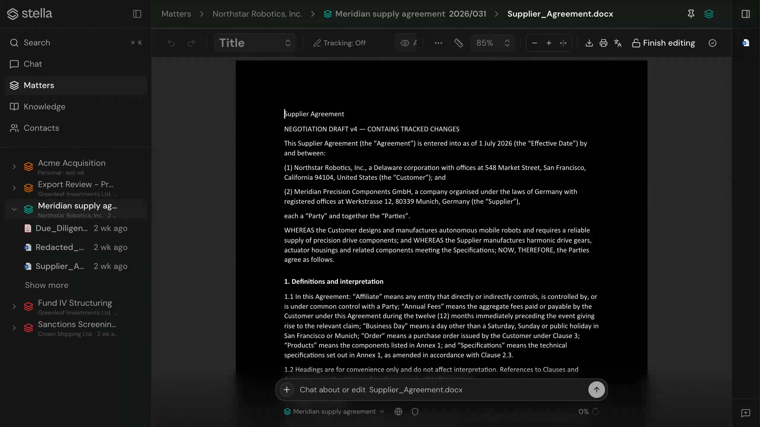
Task: Fit document to page width
Action: coord(563,43)
